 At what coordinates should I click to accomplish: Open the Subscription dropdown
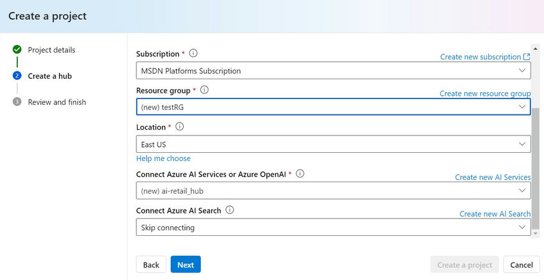333,71
